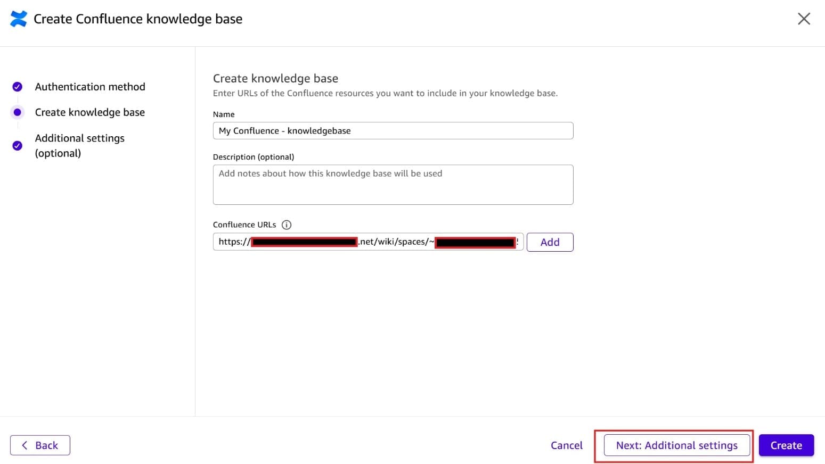Focus the Description text area

[x=393, y=185]
